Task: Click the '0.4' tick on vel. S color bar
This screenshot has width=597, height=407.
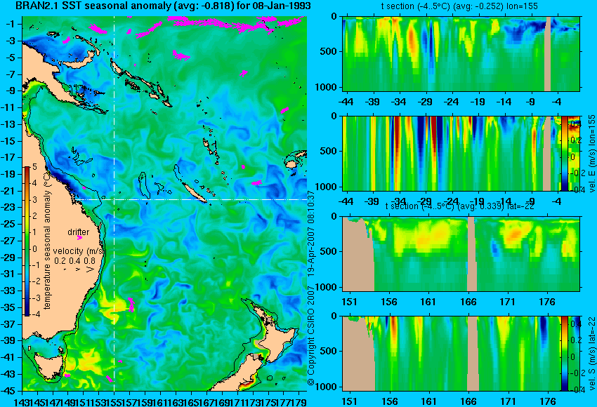Action: 575,324
